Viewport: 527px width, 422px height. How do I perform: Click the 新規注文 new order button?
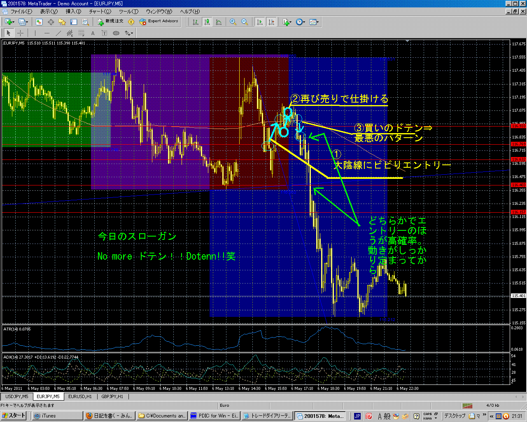pos(110,21)
